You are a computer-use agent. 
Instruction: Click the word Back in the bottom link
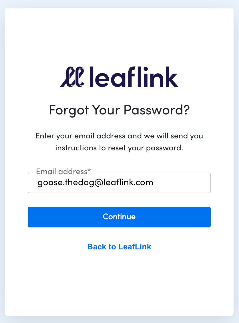pyautogui.click(x=96, y=247)
